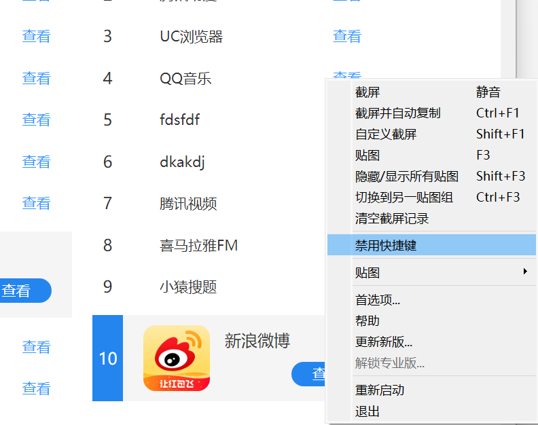Click 查看 link left of fdsfdf row

[36, 119]
